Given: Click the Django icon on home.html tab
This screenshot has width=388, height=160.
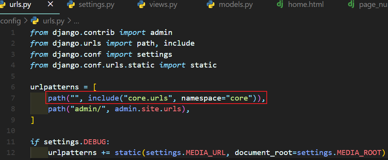Looking at the screenshot, I should click(280, 5).
